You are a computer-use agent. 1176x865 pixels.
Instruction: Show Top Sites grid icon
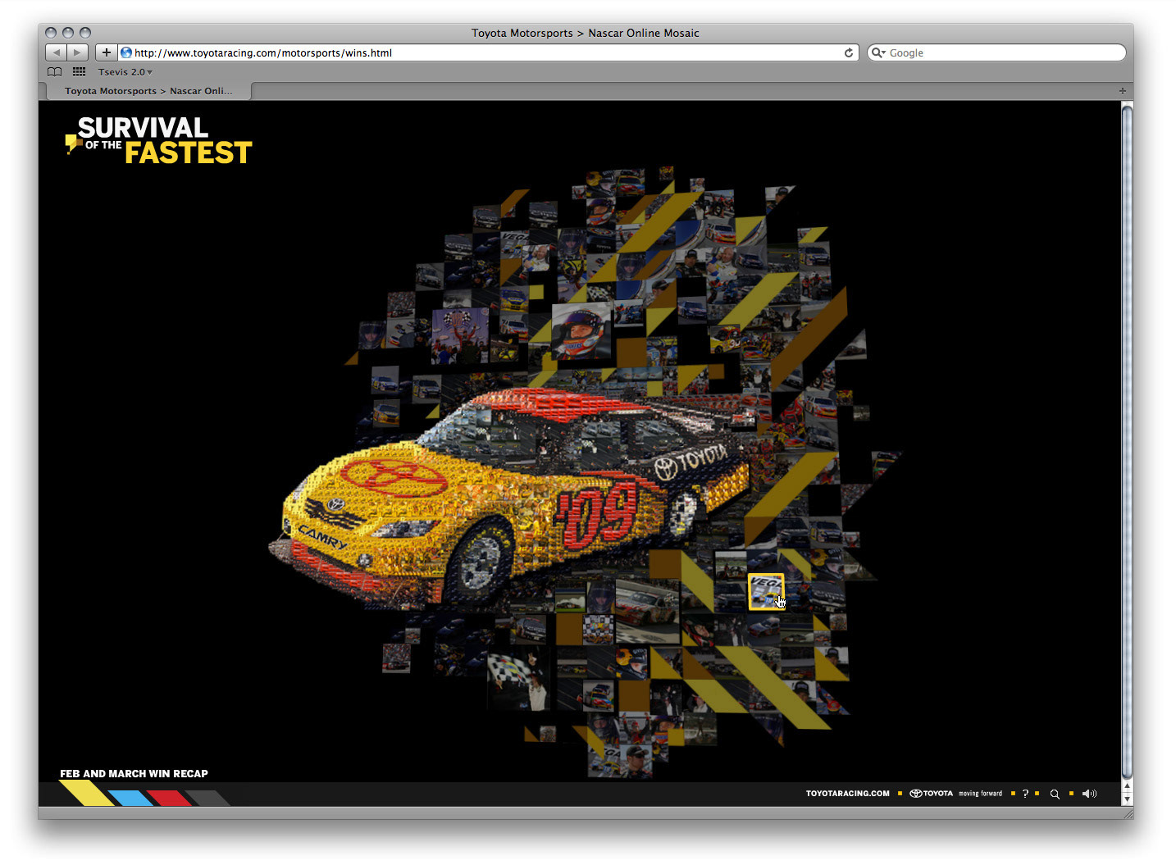click(80, 72)
